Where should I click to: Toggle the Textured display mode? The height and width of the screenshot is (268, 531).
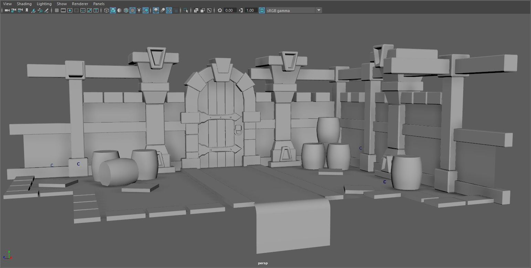[132, 10]
